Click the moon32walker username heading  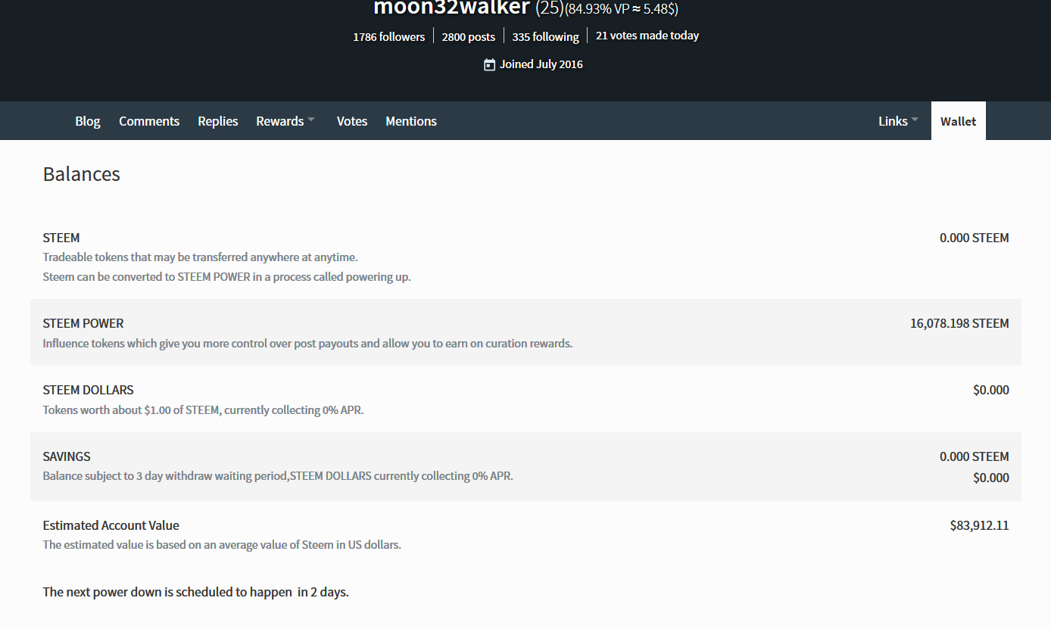tap(452, 8)
